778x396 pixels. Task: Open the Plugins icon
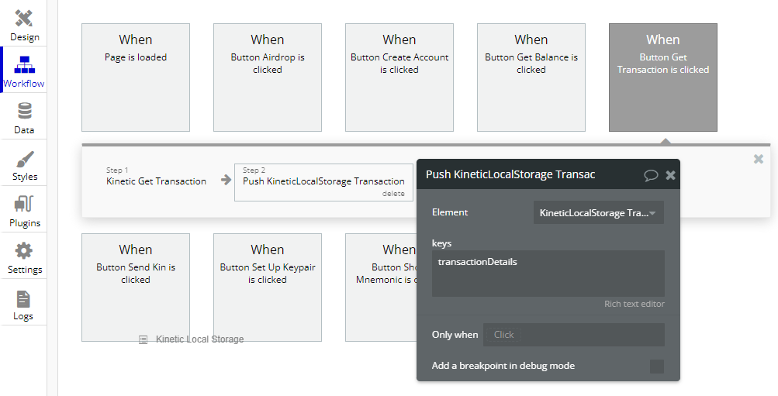tap(24, 205)
